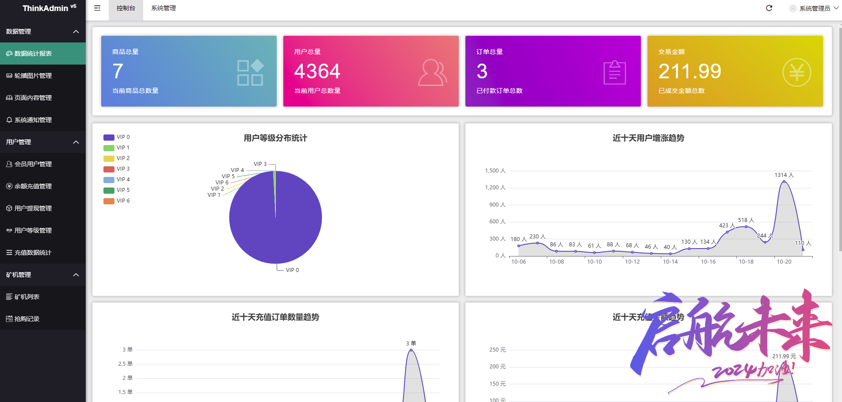Go to 余额充值管理 page
842x402 pixels.
click(43, 186)
